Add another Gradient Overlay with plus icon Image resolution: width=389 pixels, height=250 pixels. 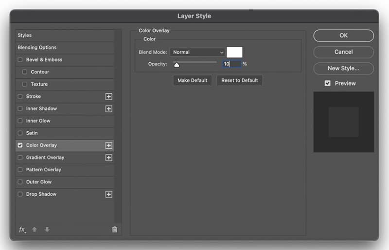(x=108, y=158)
